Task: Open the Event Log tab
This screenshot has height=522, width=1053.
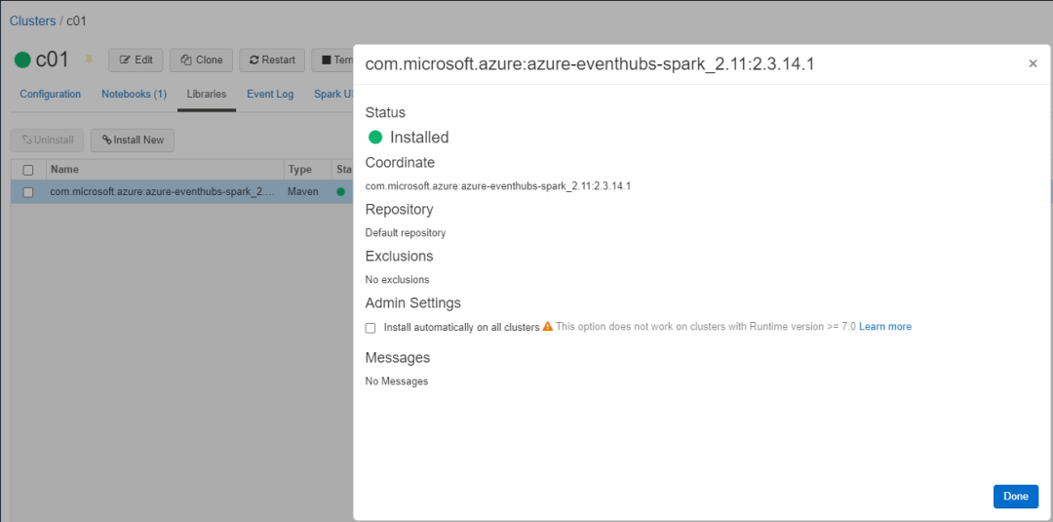Action: pyautogui.click(x=270, y=94)
